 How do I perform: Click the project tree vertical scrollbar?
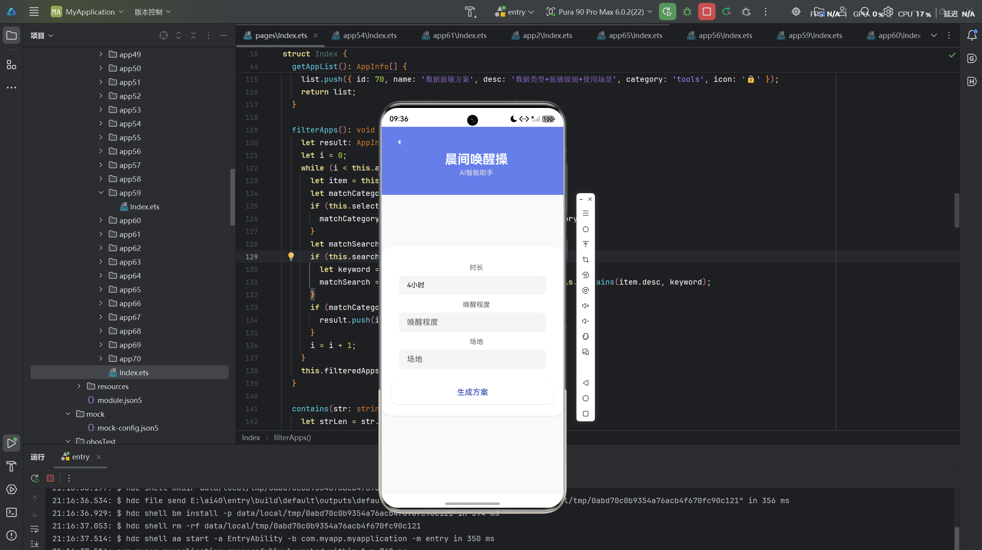pos(232,197)
